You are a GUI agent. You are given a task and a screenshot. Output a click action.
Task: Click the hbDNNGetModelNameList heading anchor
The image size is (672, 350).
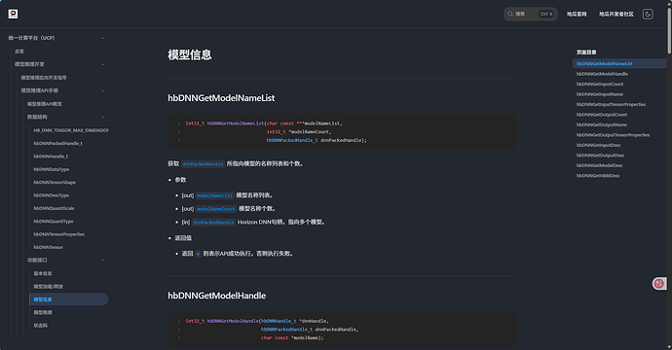point(221,98)
